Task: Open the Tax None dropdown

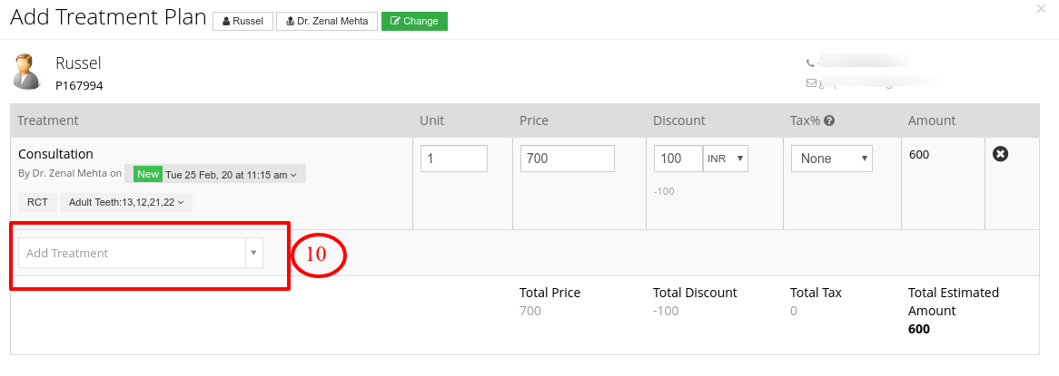Action: tap(831, 159)
